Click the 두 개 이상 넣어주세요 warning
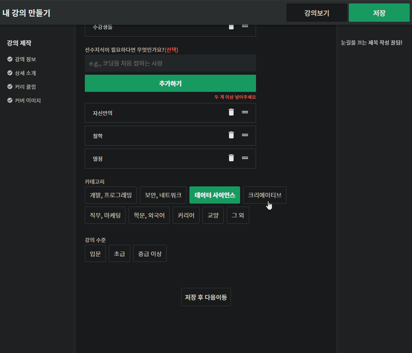This screenshot has width=412, height=353. 235,97
